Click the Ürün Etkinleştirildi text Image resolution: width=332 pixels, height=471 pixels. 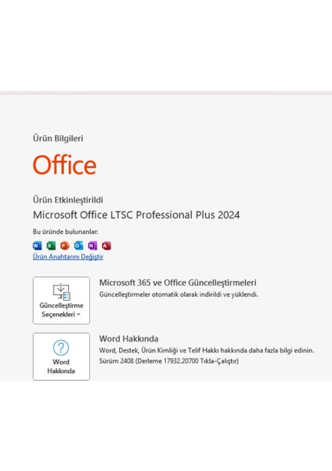pyautogui.click(x=68, y=200)
